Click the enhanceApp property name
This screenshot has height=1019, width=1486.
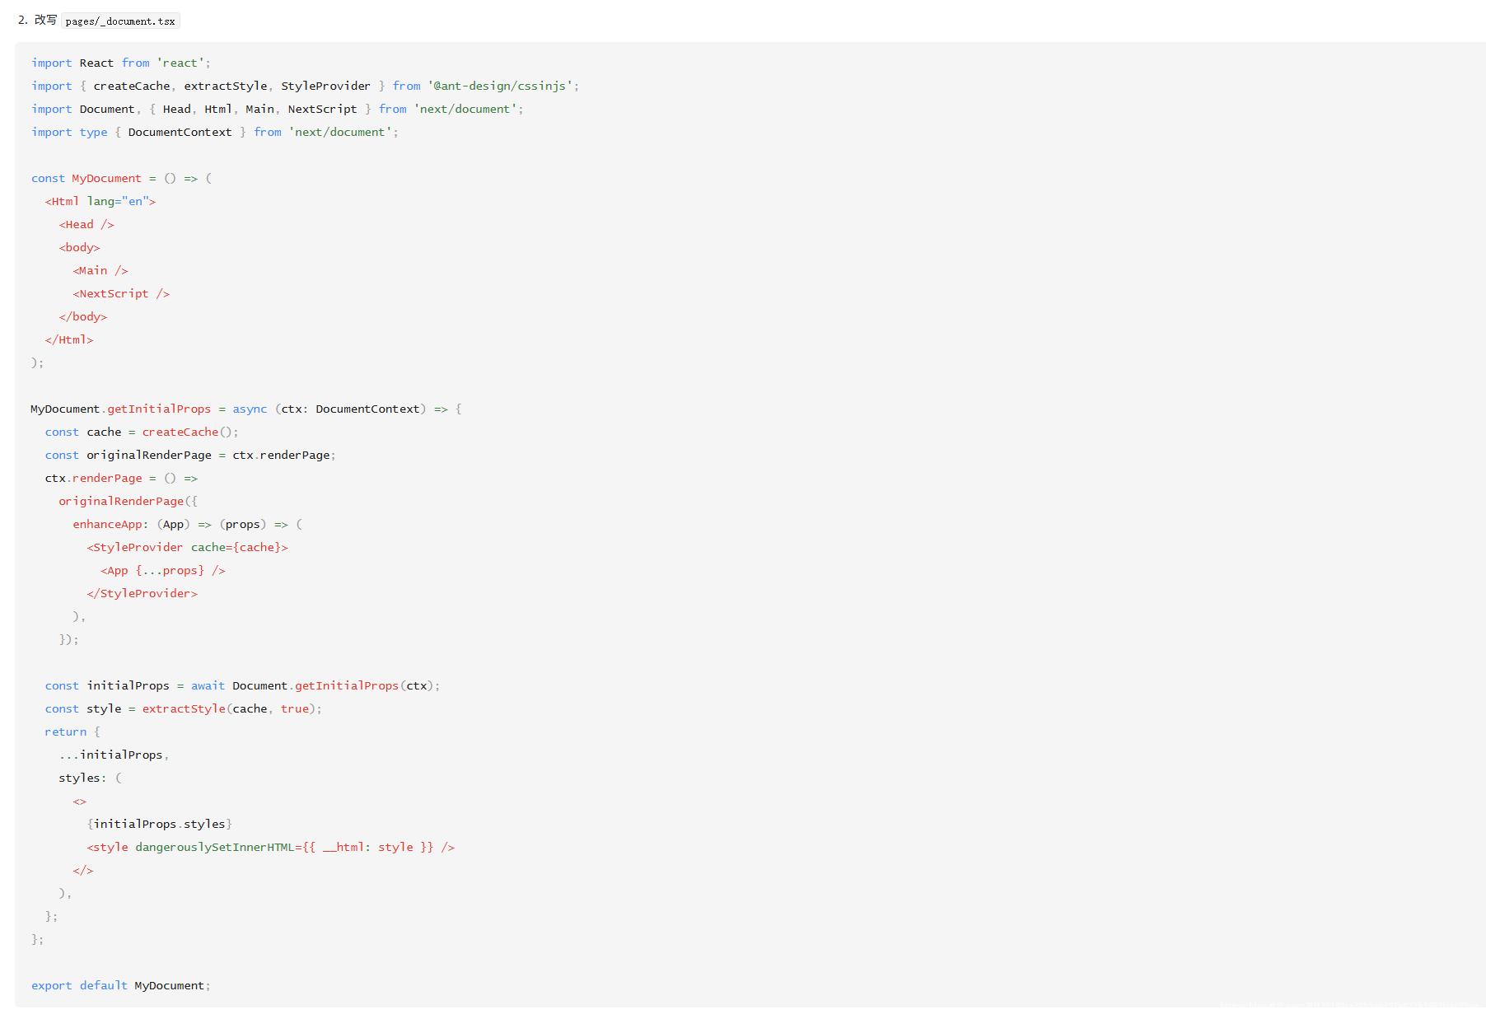[x=107, y=524]
